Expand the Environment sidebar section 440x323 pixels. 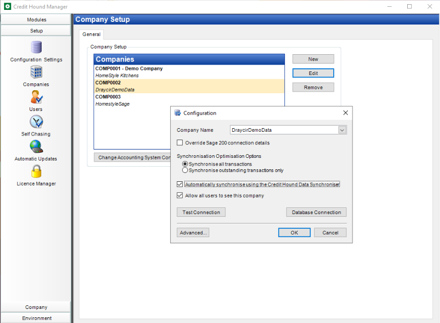pos(36,318)
